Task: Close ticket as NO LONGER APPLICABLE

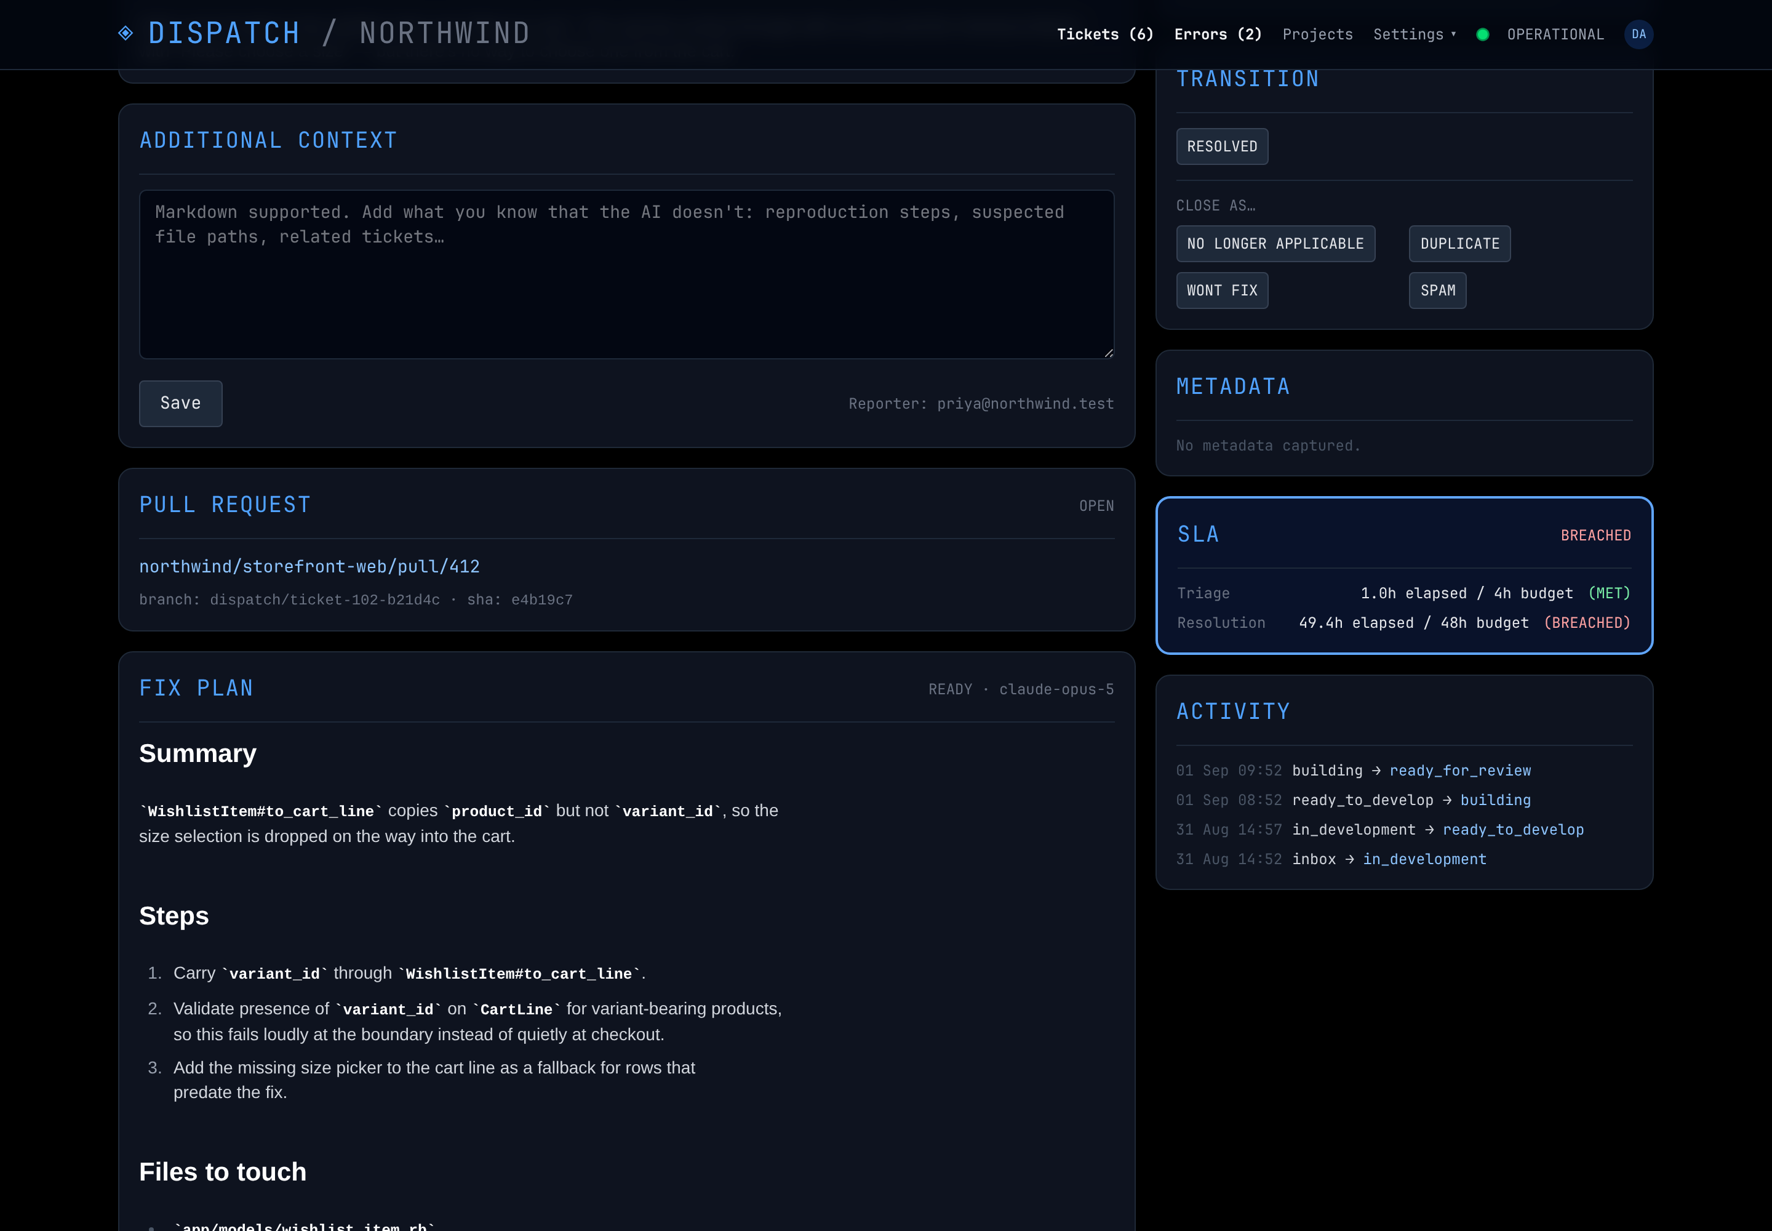Action: 1275,244
